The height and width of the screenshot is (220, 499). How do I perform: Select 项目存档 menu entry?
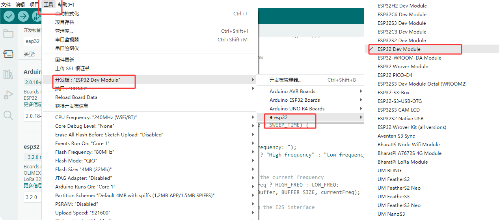click(150, 22)
